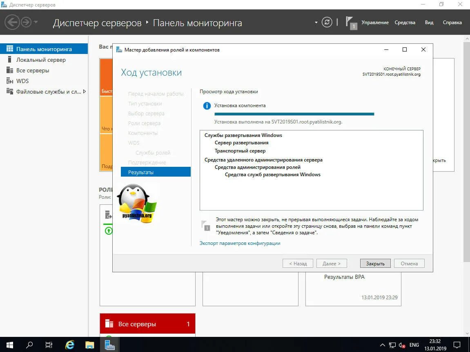Click the Закрыть button in the wizard
The width and height of the screenshot is (470, 352).
[x=375, y=263]
